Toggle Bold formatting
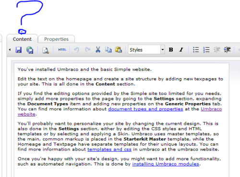Image resolution: width=240 pixels, height=177 pixels. [x=171, y=50]
